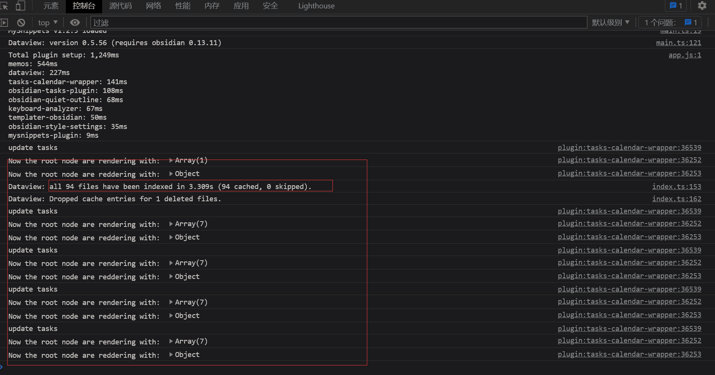This screenshot has width=715, height=375.
Task: Click the 'Dropped cache entries' message
Action: click(x=115, y=199)
